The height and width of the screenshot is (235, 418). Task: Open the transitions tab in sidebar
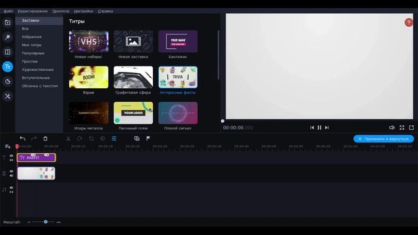point(7,52)
